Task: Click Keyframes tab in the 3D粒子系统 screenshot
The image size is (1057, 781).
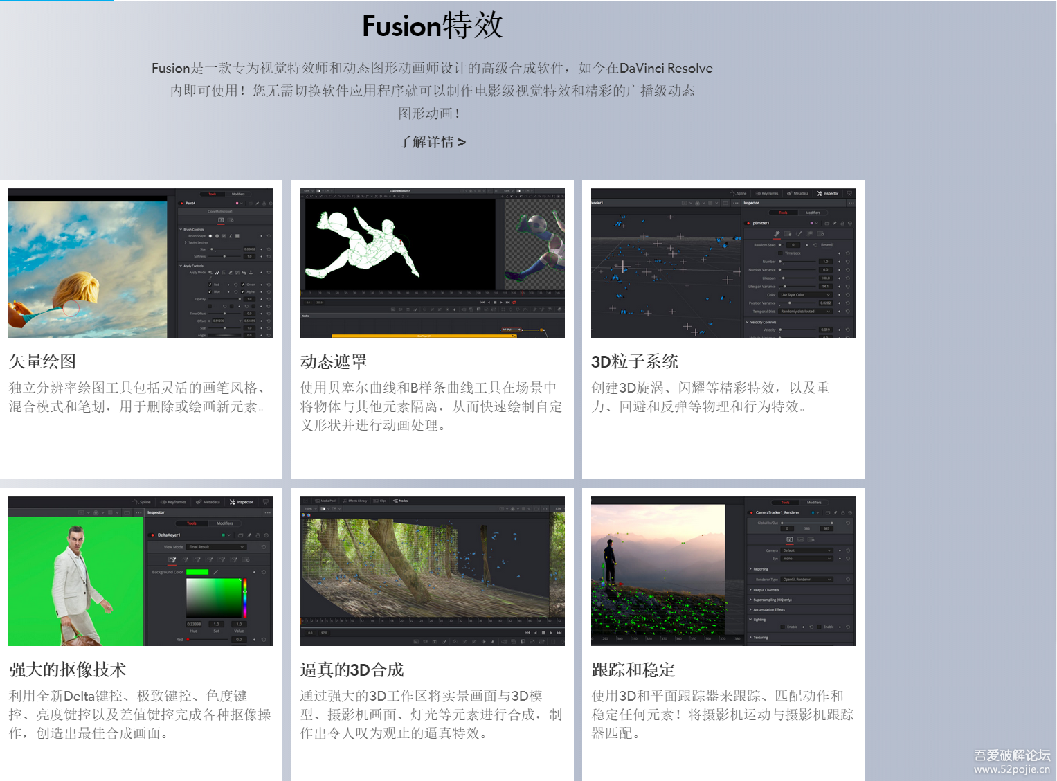Action: click(x=766, y=194)
